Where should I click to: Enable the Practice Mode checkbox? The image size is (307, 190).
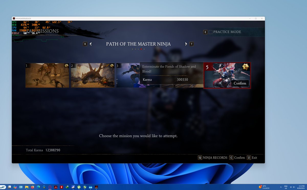[211, 32]
